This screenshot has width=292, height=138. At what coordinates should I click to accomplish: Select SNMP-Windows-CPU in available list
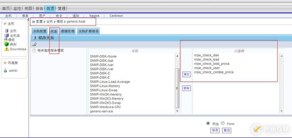[x=105, y=107]
